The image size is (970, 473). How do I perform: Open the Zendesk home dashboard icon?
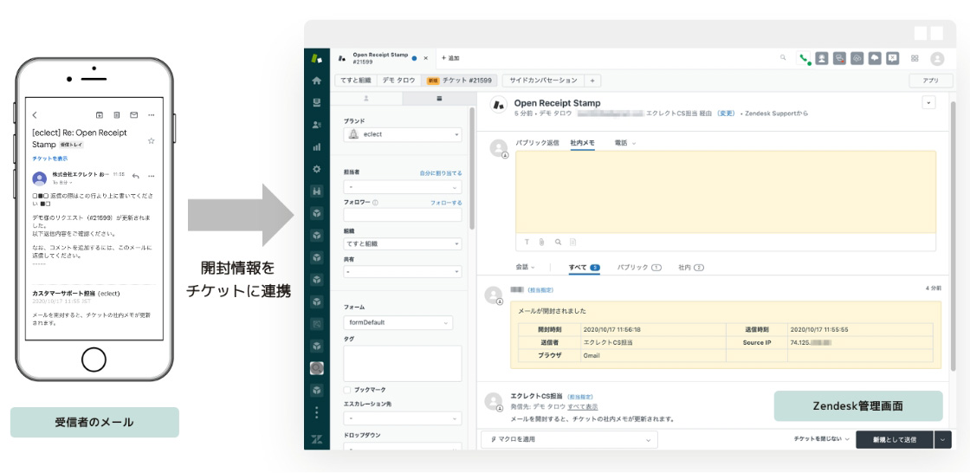pyautogui.click(x=317, y=81)
